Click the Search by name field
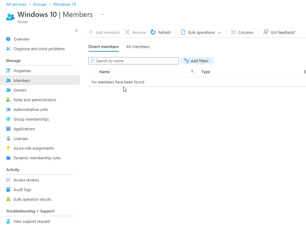Viewport: 306px width, 227px height. click(133, 61)
